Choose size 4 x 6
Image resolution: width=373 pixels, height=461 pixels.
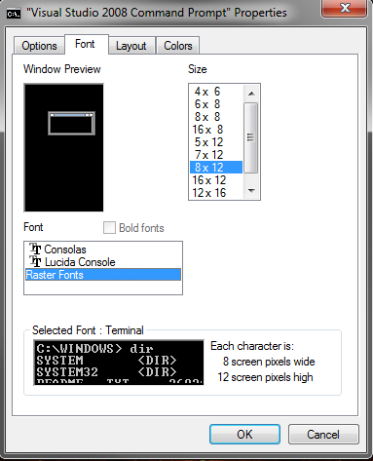[x=216, y=92]
